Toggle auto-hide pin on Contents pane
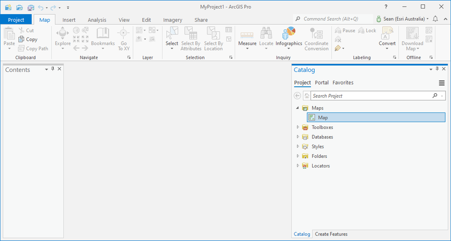Screen dimensions: 451x241 click(x=52, y=69)
